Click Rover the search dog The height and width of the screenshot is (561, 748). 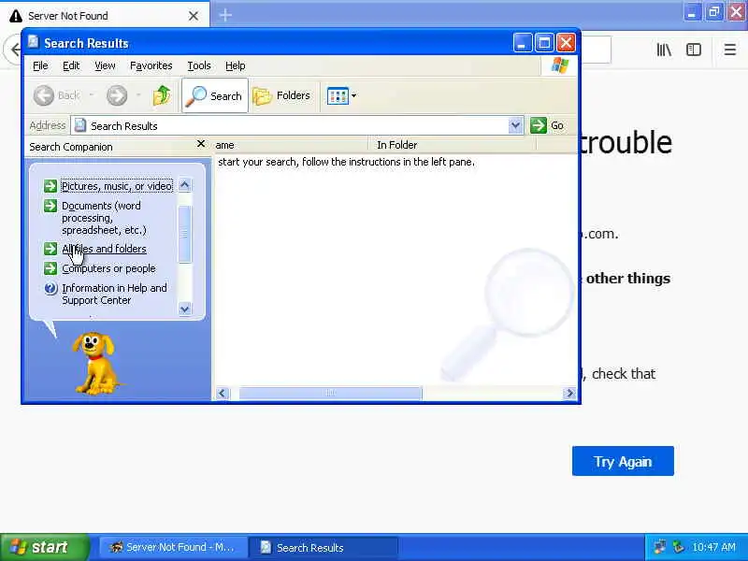tap(94, 364)
